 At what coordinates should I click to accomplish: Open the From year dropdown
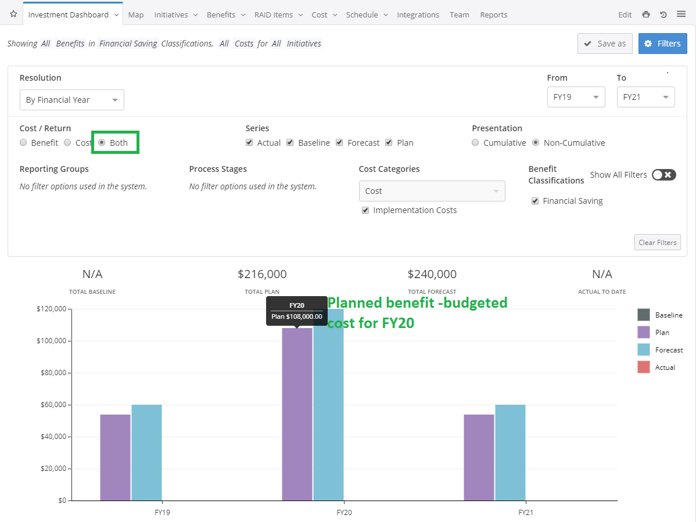tap(576, 98)
